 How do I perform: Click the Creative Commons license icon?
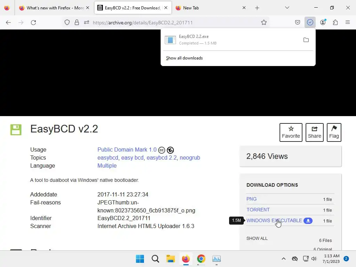[162, 150]
